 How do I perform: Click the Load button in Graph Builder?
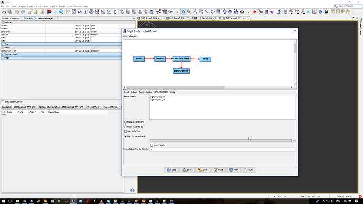172,170
